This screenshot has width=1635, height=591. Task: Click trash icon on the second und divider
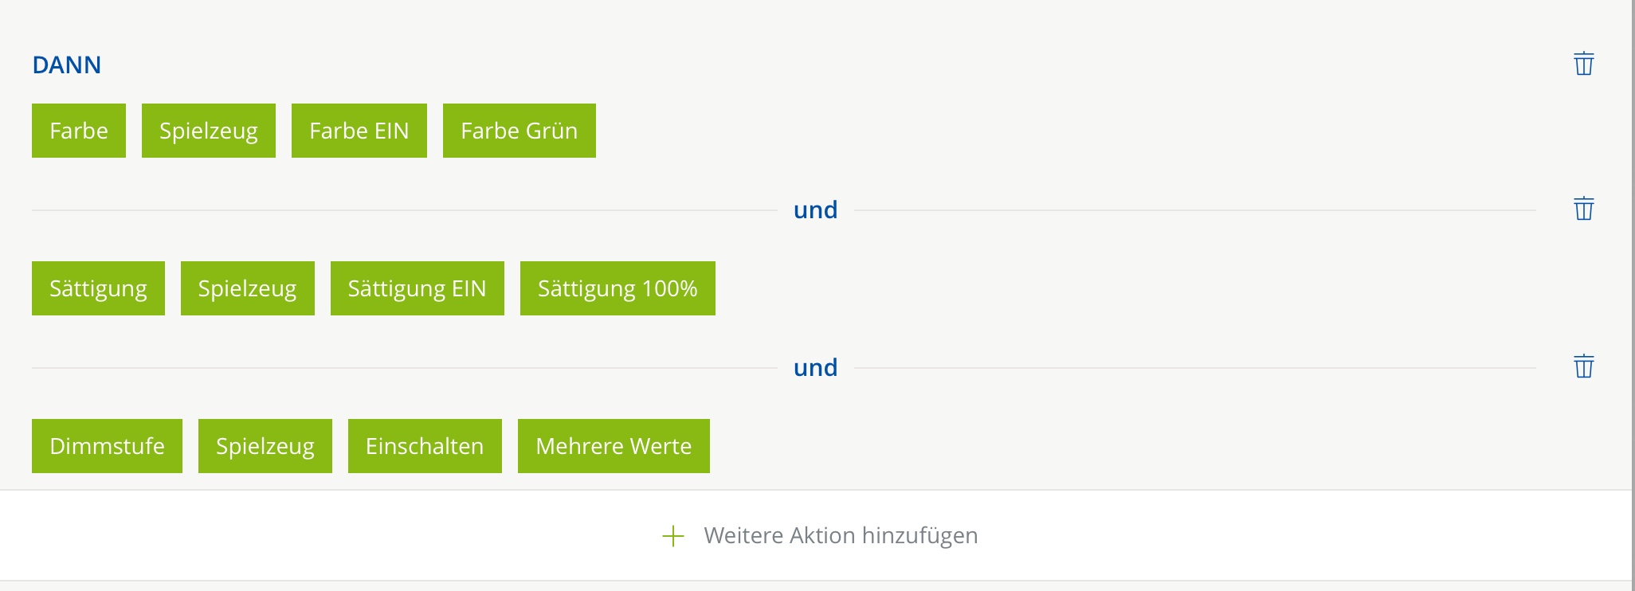(1583, 366)
